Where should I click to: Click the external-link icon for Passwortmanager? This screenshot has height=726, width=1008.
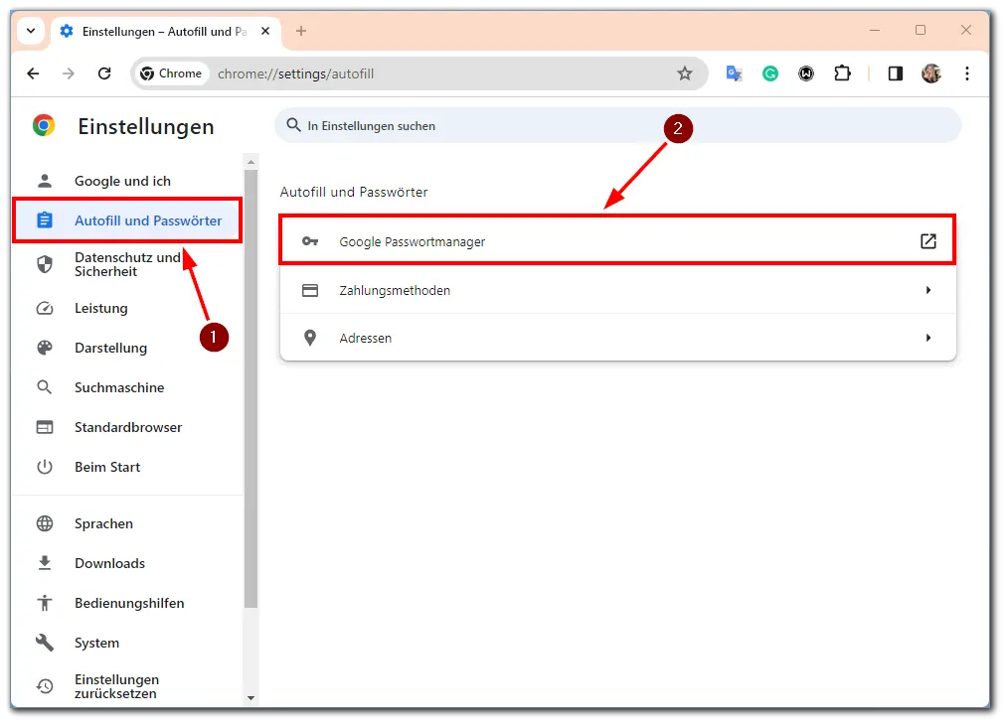(x=928, y=241)
